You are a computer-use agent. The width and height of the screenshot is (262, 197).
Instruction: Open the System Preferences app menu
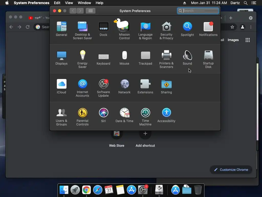click(31, 3)
